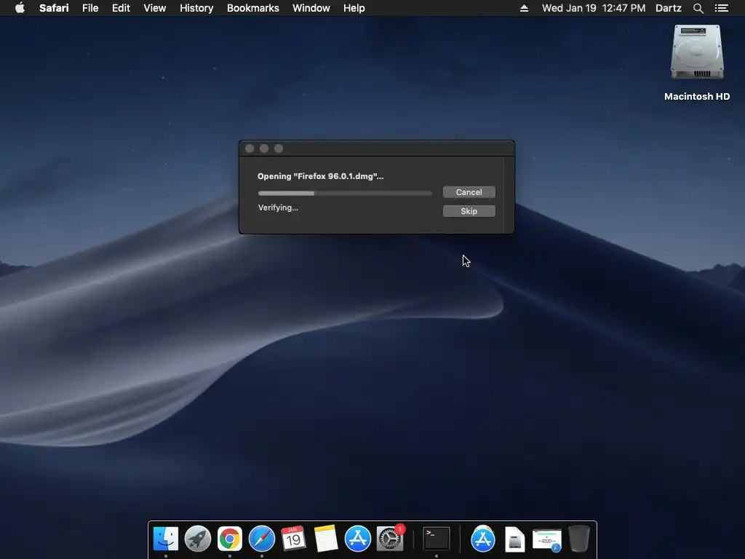Open System Preferences with update badge

pos(390,539)
